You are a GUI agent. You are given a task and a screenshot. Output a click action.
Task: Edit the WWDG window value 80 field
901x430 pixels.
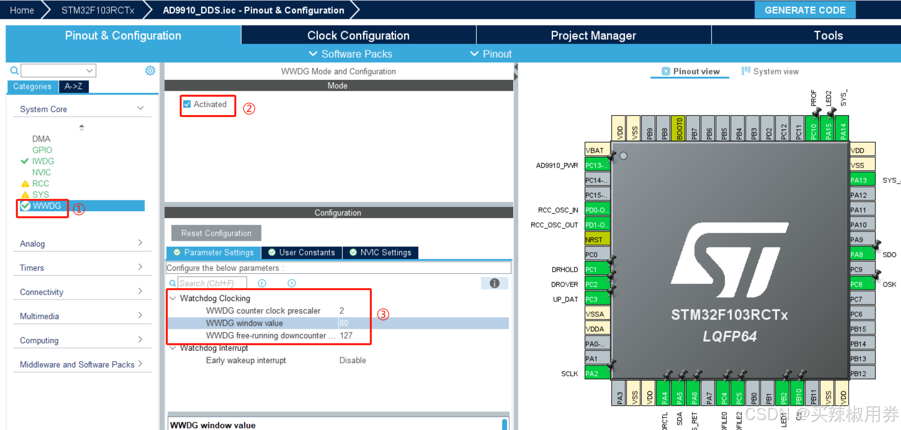[x=423, y=323]
